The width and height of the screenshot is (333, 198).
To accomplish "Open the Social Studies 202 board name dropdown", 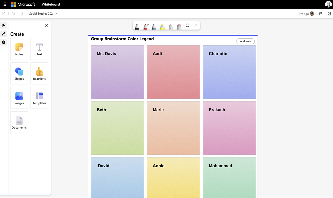I will point(43,14).
